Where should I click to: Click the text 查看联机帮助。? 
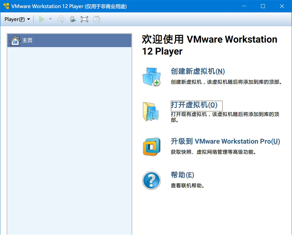coord(188,186)
